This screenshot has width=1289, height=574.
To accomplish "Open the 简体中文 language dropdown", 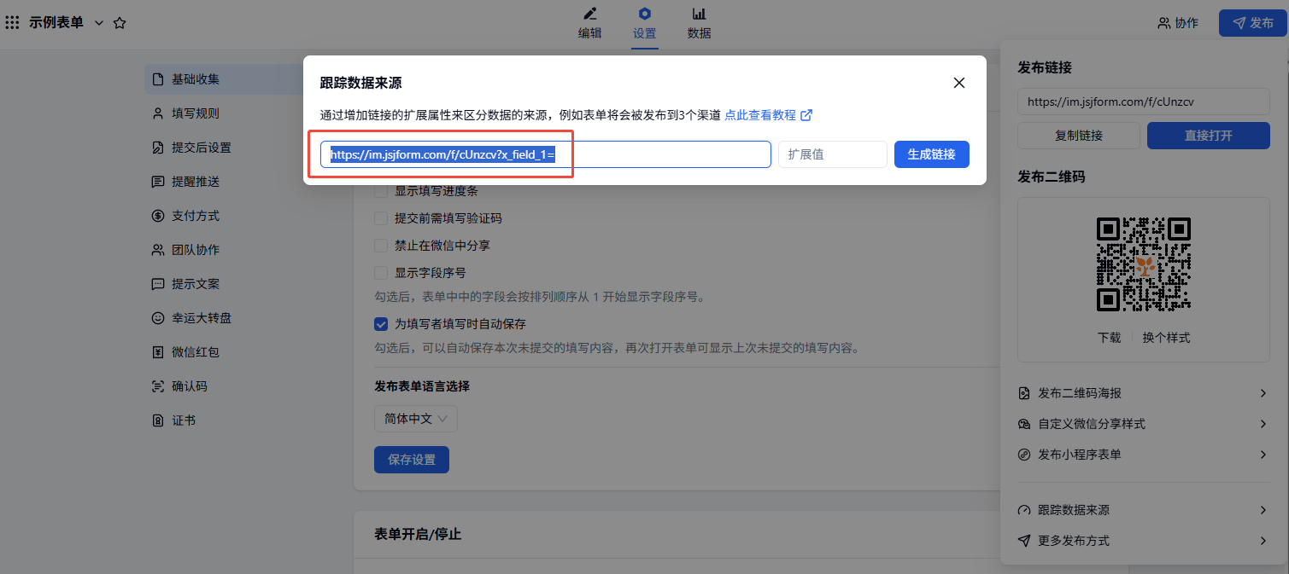I will pyautogui.click(x=416, y=419).
